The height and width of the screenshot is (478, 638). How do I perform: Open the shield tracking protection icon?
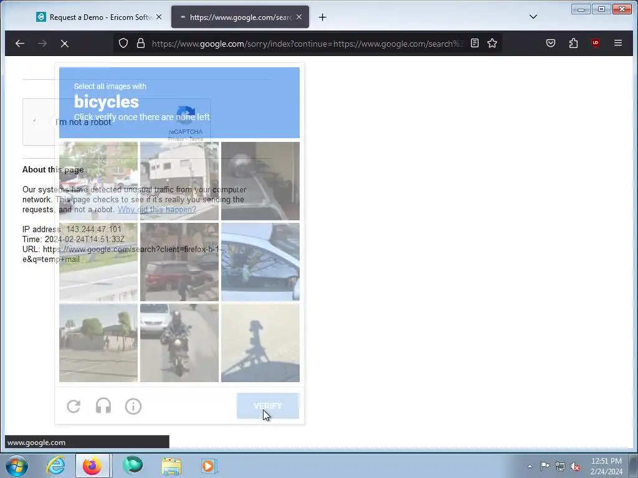123,43
